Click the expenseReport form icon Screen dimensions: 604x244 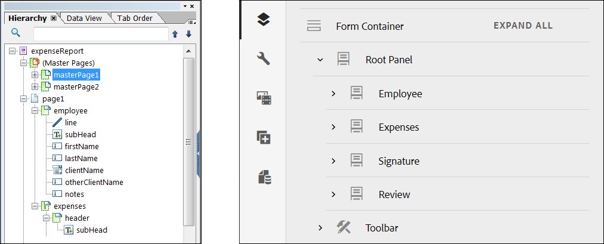click(x=23, y=51)
